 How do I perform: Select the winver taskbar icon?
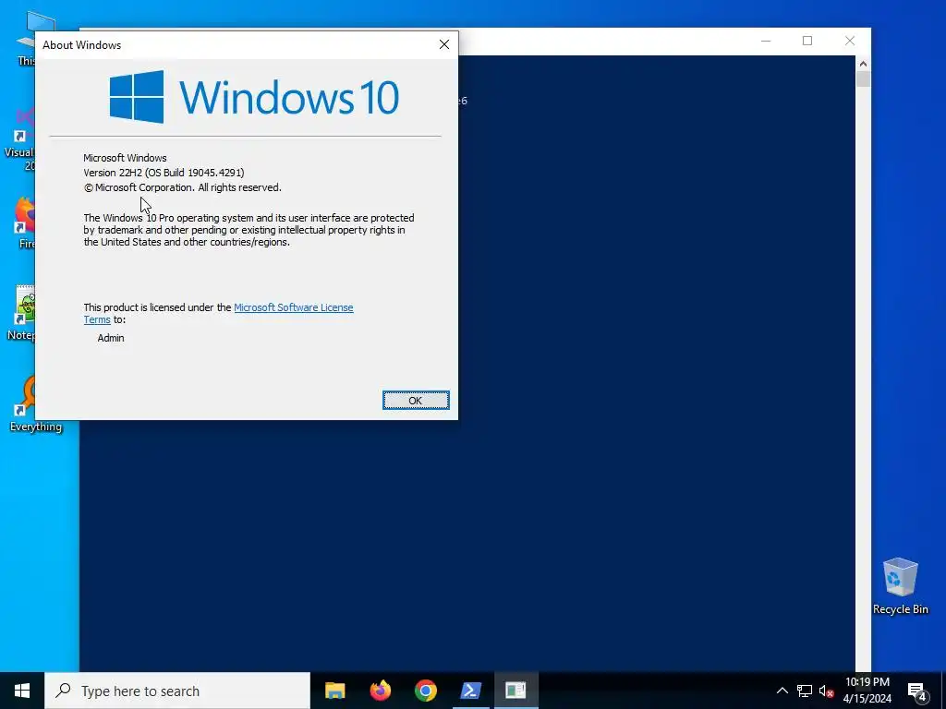click(515, 691)
